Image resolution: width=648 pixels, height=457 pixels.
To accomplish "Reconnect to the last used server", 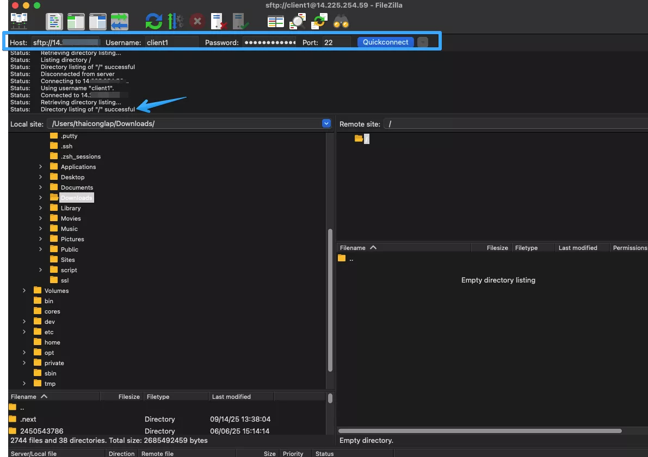I will point(240,21).
